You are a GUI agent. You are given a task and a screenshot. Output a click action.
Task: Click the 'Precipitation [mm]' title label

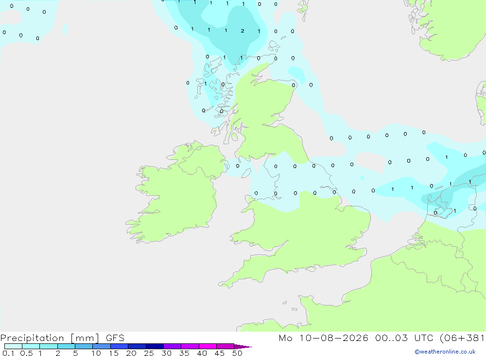(x=50, y=338)
